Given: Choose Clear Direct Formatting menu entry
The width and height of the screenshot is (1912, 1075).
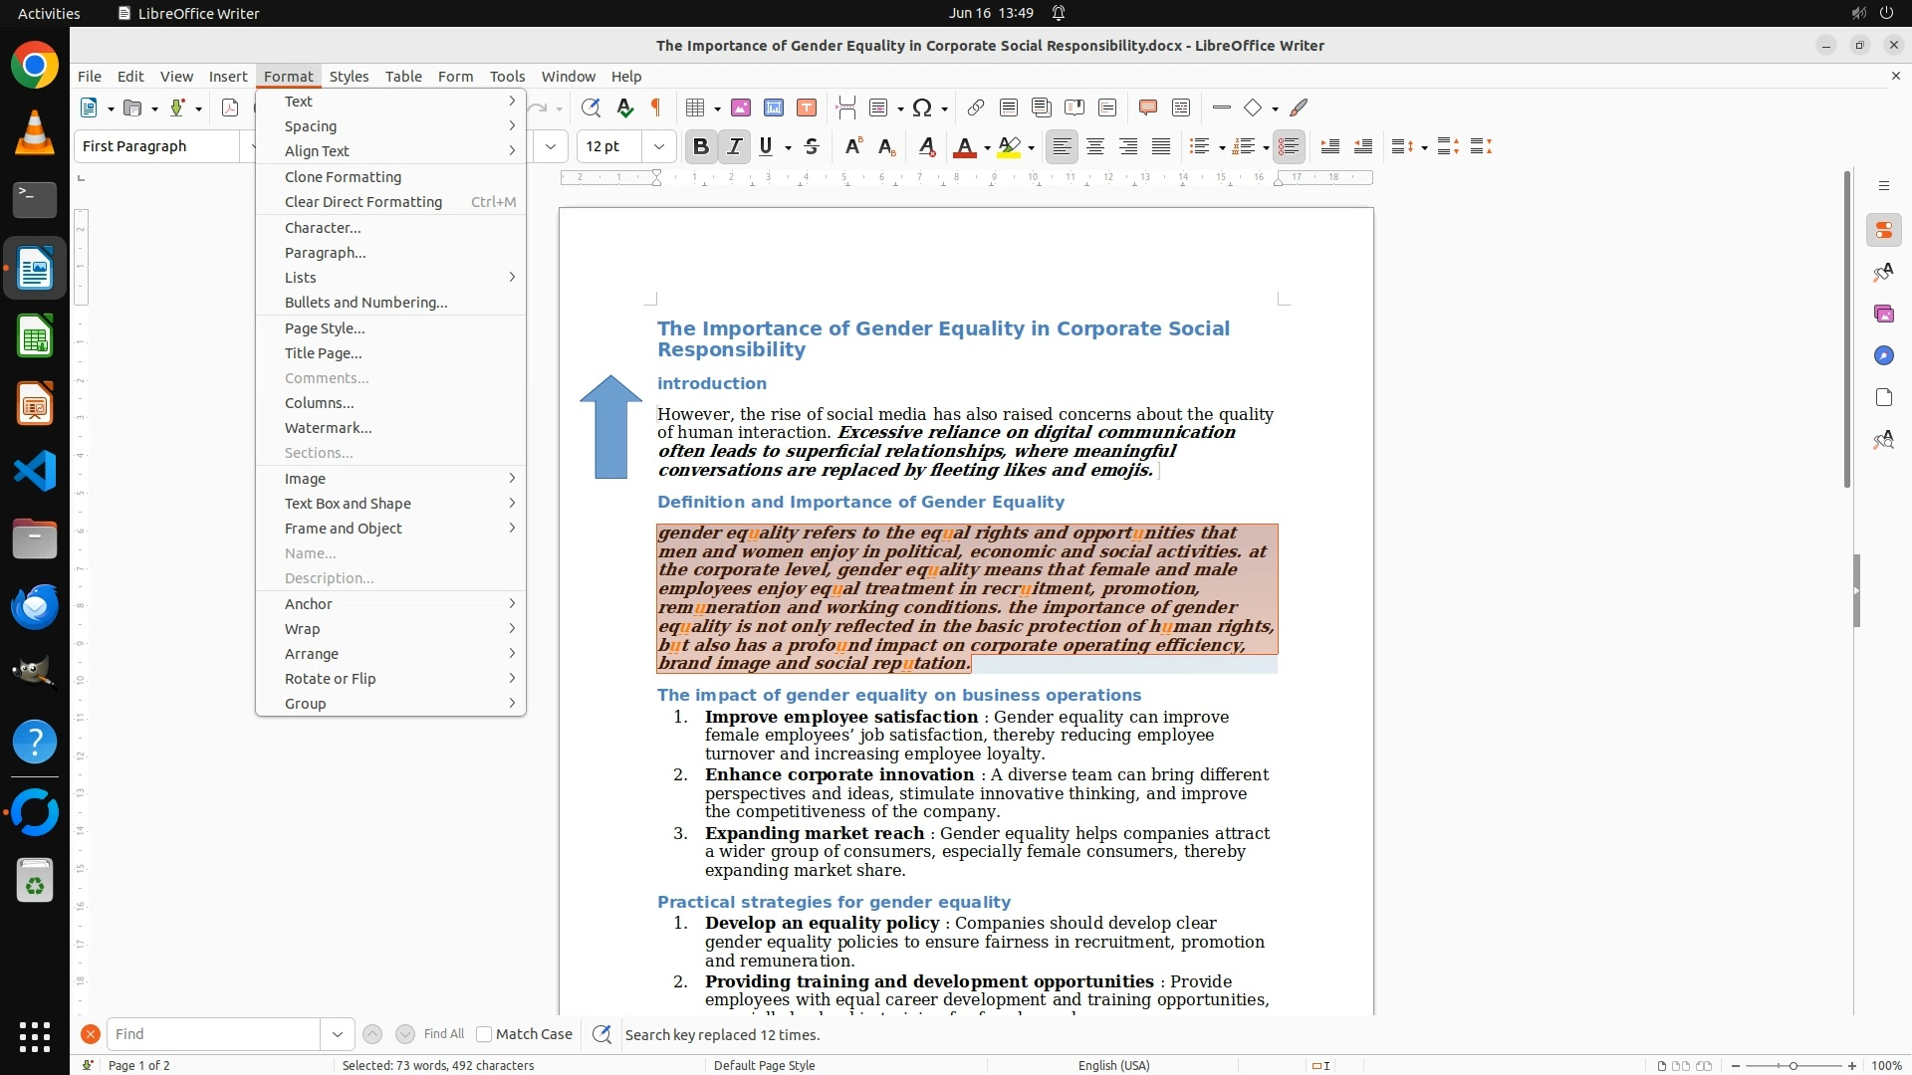Looking at the screenshot, I should (x=362, y=202).
